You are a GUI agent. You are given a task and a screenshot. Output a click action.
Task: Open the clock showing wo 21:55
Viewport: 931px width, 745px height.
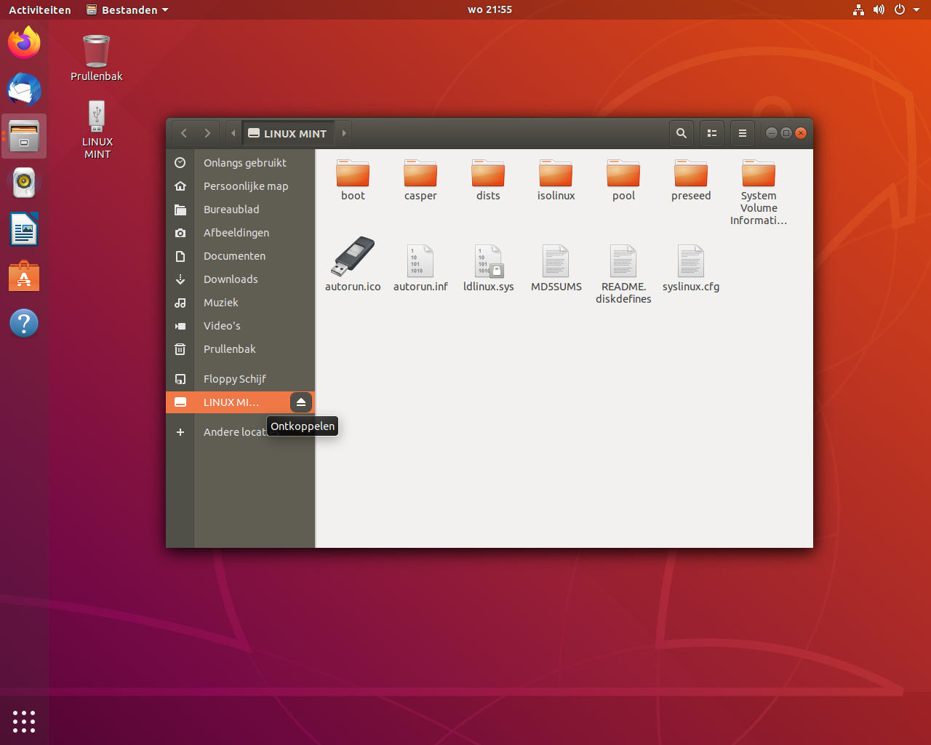(x=490, y=9)
